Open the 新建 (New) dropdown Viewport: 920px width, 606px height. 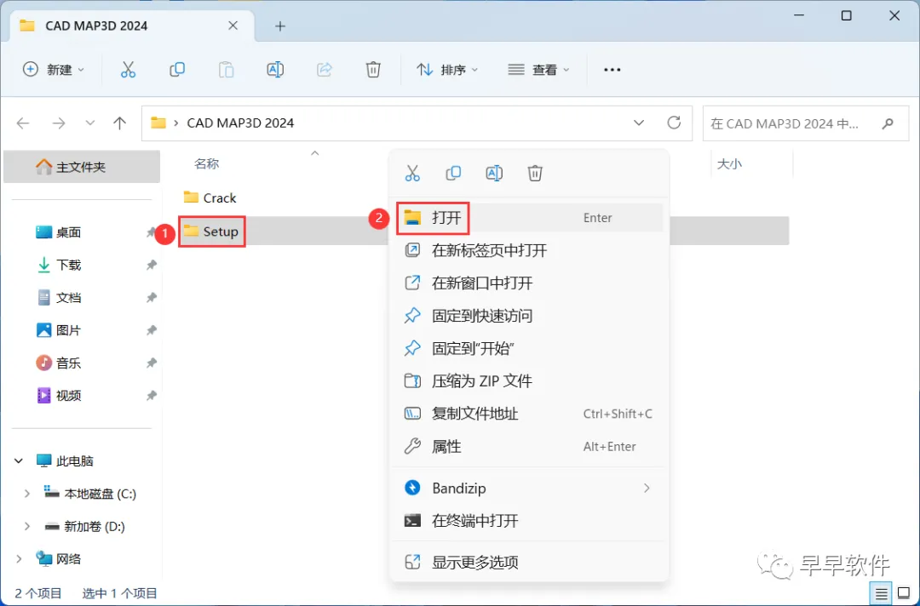click(x=53, y=70)
